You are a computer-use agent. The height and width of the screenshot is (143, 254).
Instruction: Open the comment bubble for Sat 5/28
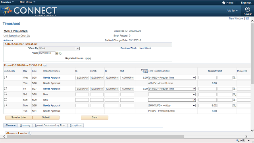(6, 94)
